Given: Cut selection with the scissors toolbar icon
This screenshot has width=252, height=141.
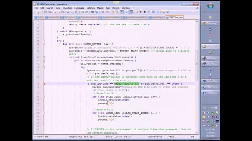Looking at the screenshot, I should click(x=68, y=12).
